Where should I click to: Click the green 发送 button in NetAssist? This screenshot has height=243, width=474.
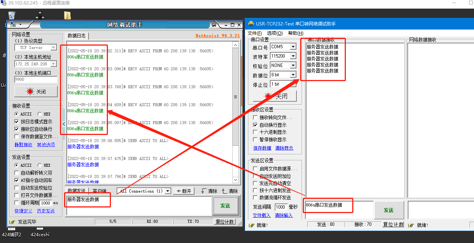(x=225, y=206)
